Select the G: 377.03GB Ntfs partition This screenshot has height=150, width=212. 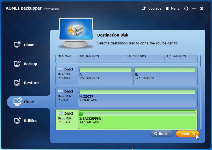(165, 76)
